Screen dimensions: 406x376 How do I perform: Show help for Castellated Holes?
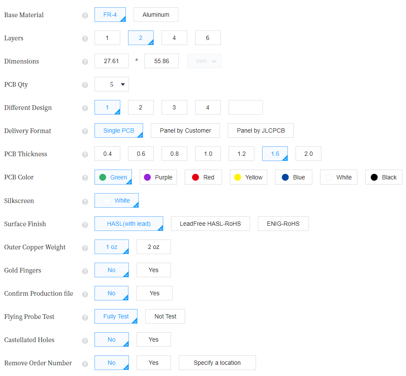click(85, 340)
